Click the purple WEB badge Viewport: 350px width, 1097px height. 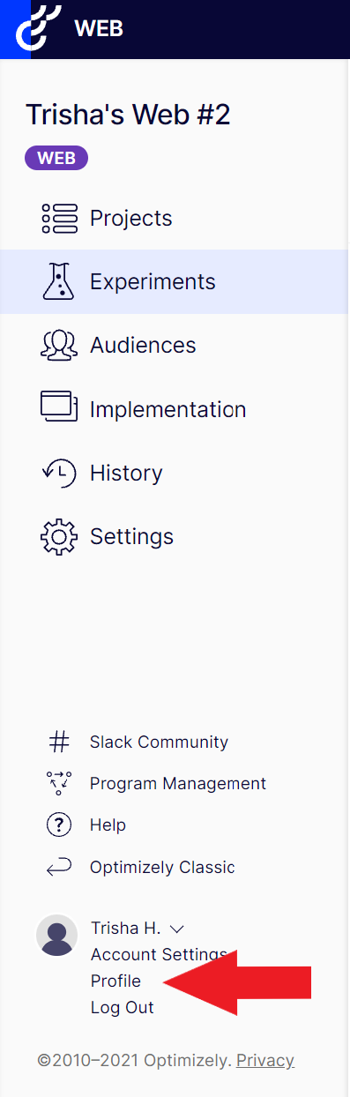(56, 159)
